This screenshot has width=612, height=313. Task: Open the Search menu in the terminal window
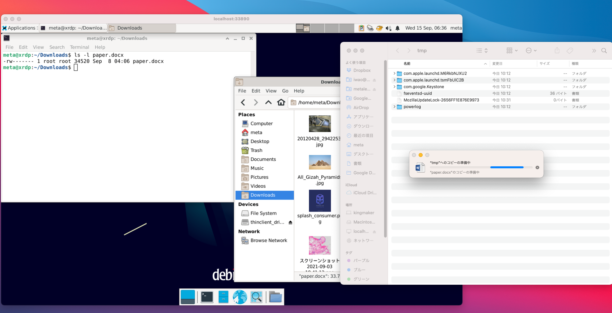pos(57,47)
